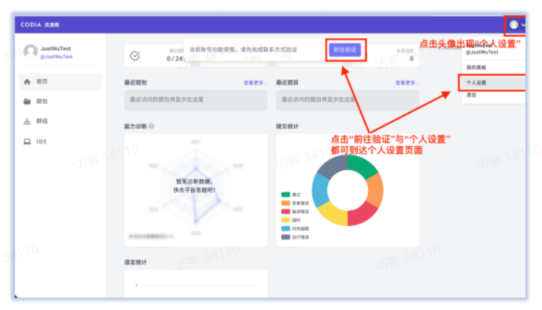Select 退出 to log out
Viewport: 542px width, 310px height.
coord(471,95)
